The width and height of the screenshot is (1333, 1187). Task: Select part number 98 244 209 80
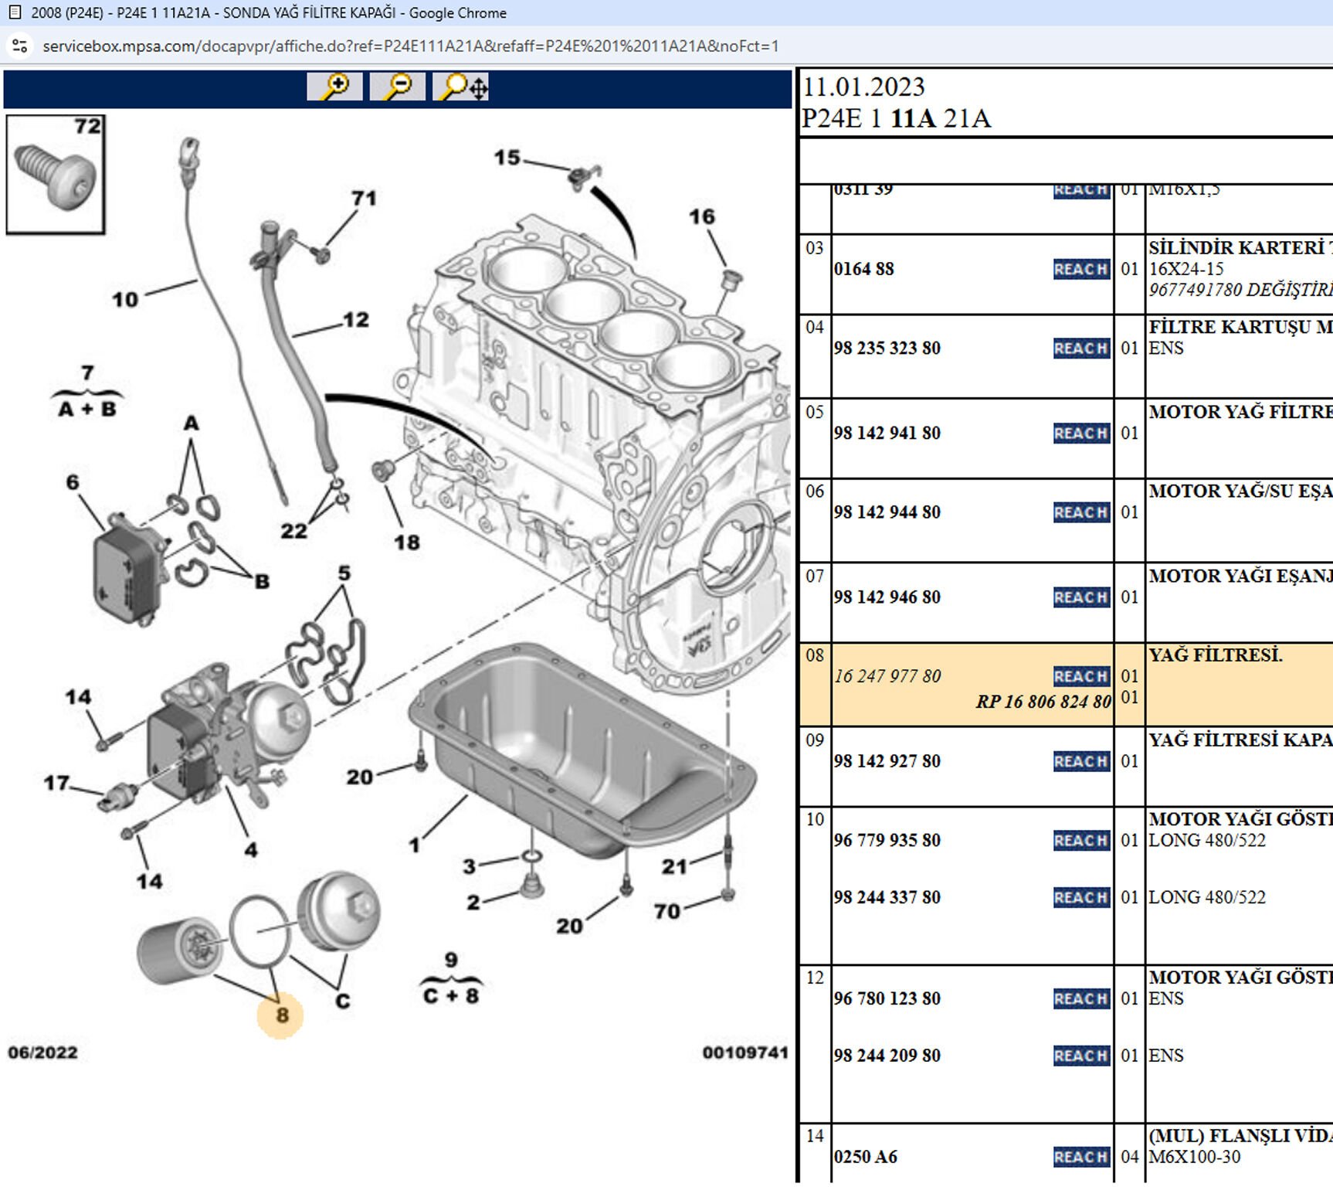(887, 1056)
